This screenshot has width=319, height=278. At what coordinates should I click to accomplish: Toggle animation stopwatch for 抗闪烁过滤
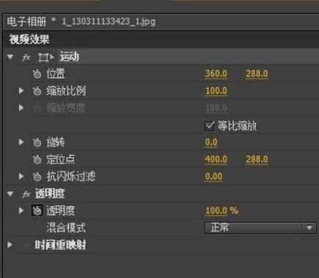[x=37, y=177]
